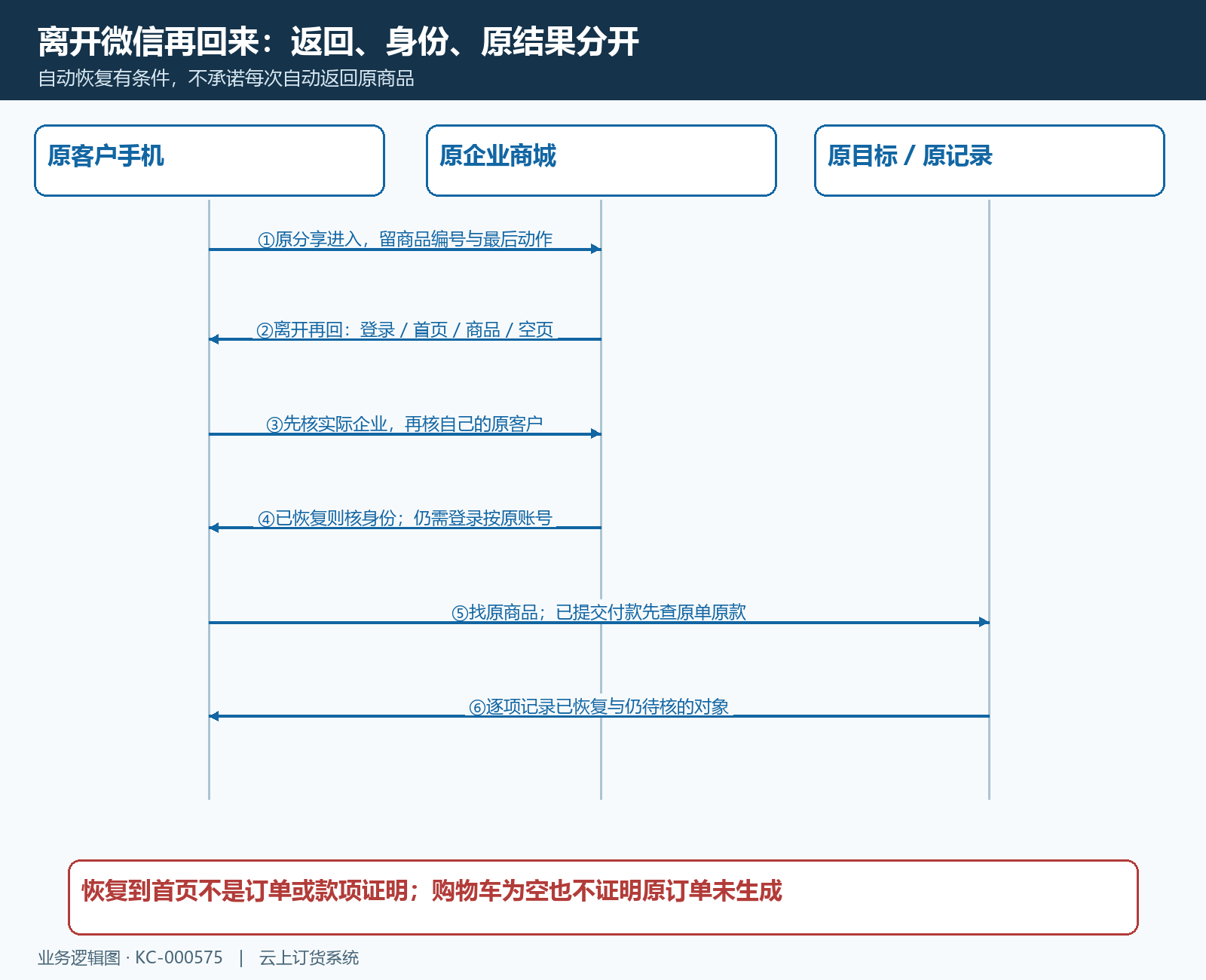Select the 原客户手机 participant box
This screenshot has height=980, width=1206.
210,161
